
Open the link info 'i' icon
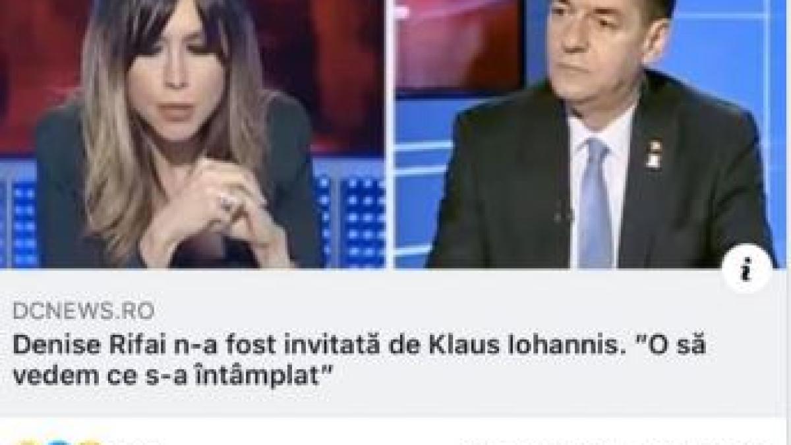746,269
